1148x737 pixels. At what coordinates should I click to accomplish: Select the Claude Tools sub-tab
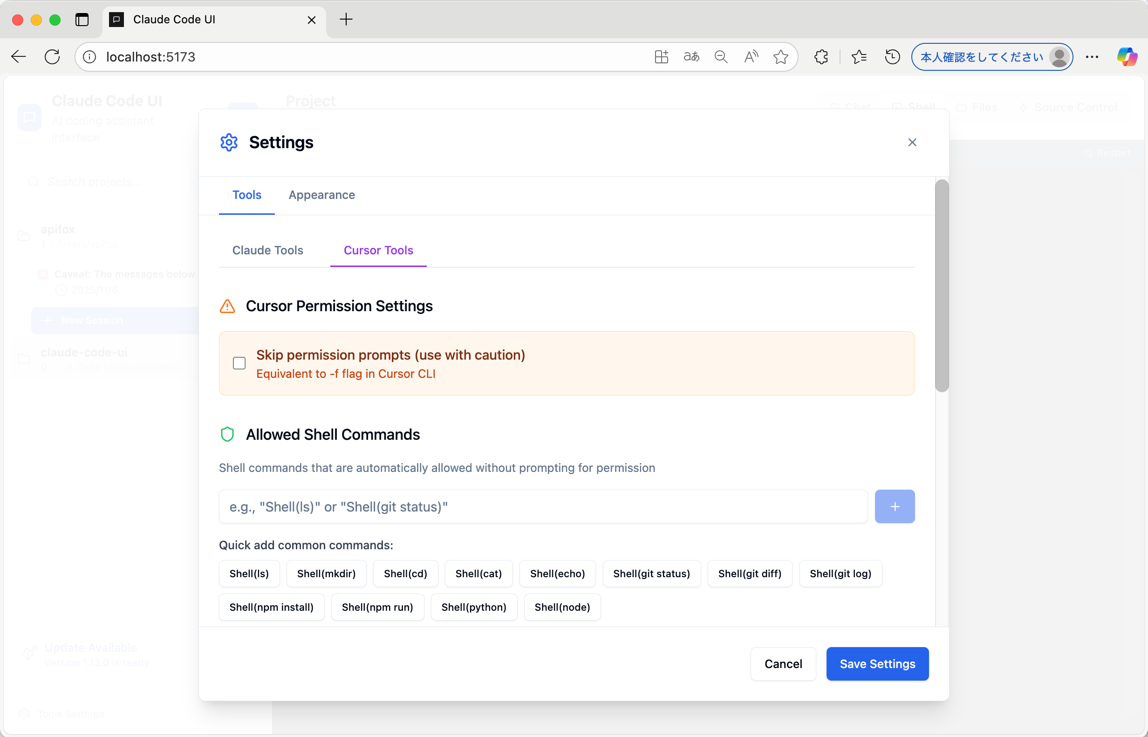point(267,250)
